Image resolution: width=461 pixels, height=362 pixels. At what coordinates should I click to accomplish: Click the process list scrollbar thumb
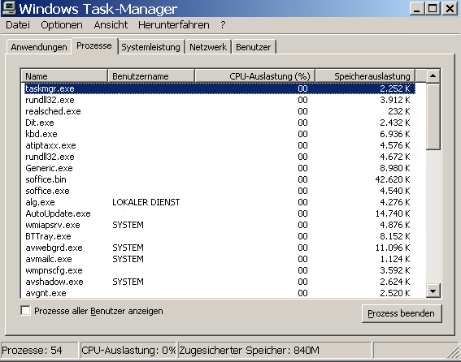pyautogui.click(x=433, y=117)
